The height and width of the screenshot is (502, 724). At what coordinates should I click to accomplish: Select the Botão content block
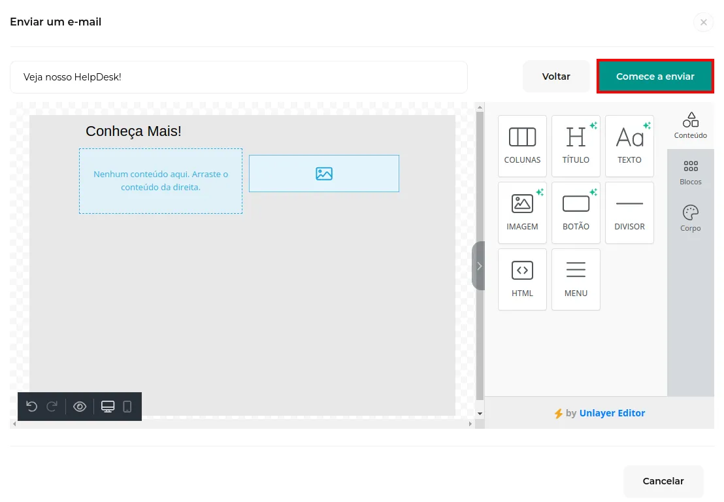[576, 212]
